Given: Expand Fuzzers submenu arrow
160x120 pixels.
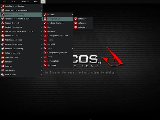Looking at the screenshot, I should (72, 14).
